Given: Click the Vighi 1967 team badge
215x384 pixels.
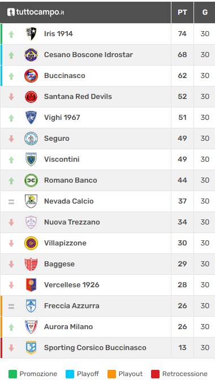Looking at the screenshot, I should pyautogui.click(x=31, y=118).
